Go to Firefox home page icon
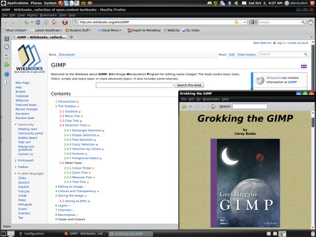This screenshot has height=237, width=316. [54, 22]
